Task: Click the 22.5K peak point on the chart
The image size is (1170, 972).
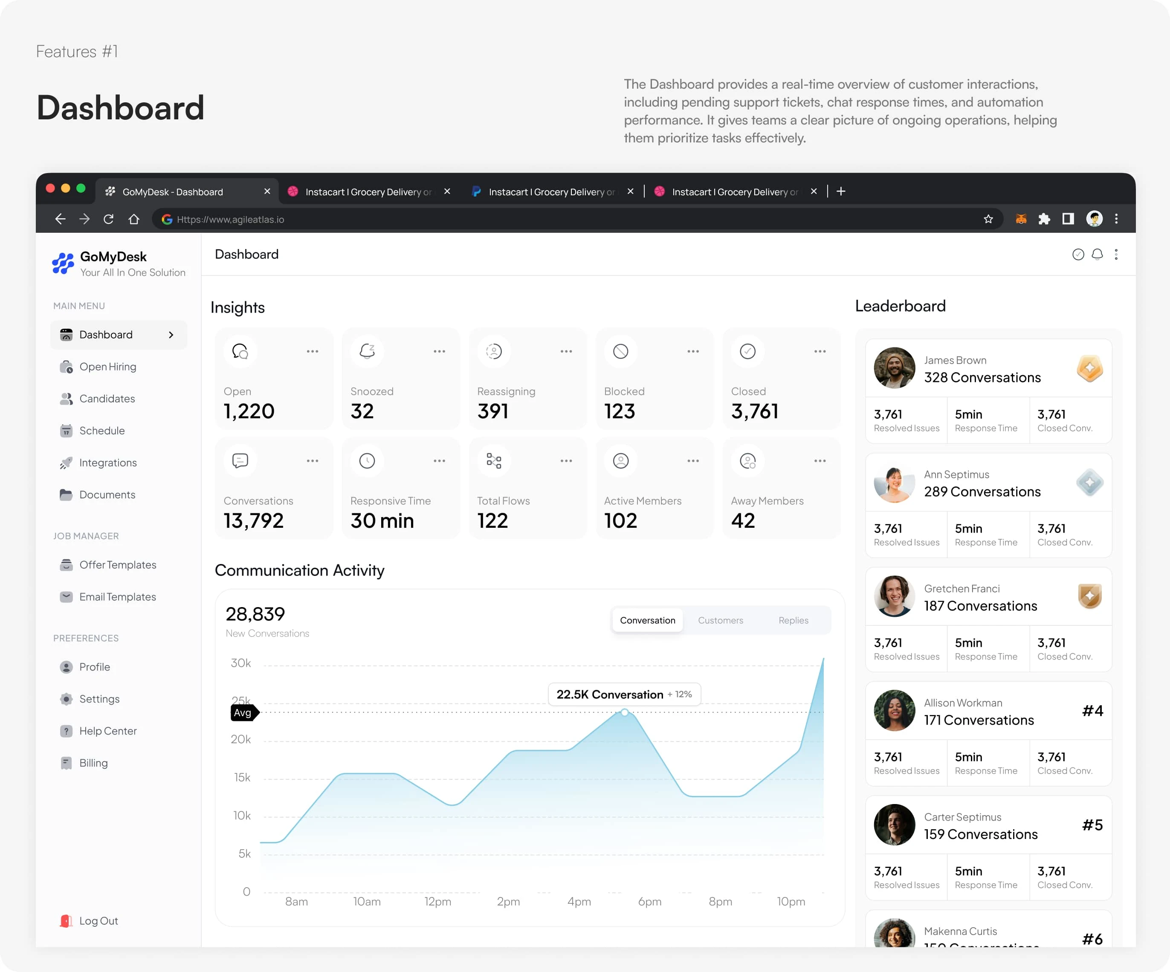Action: [625, 712]
